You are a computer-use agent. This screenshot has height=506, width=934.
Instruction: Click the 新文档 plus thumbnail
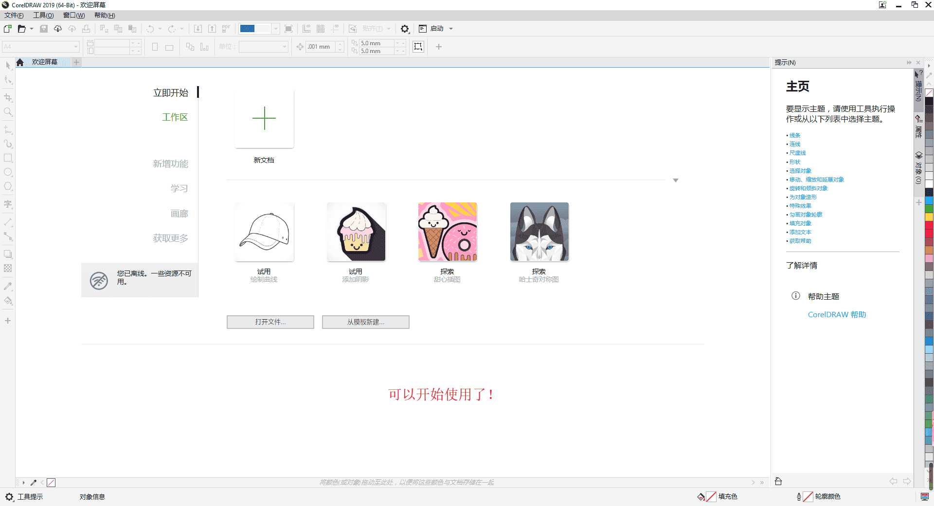[264, 118]
